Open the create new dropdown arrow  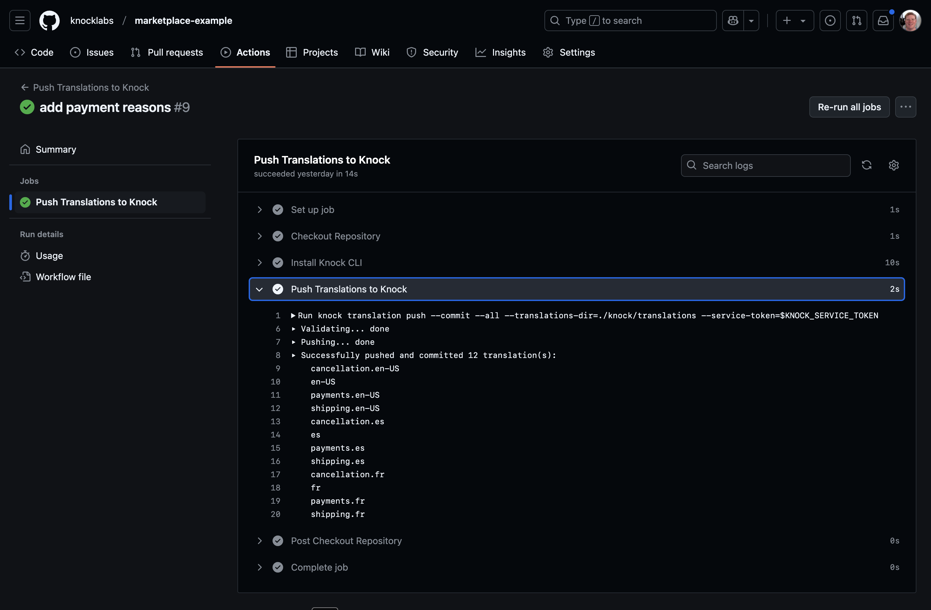click(x=803, y=20)
